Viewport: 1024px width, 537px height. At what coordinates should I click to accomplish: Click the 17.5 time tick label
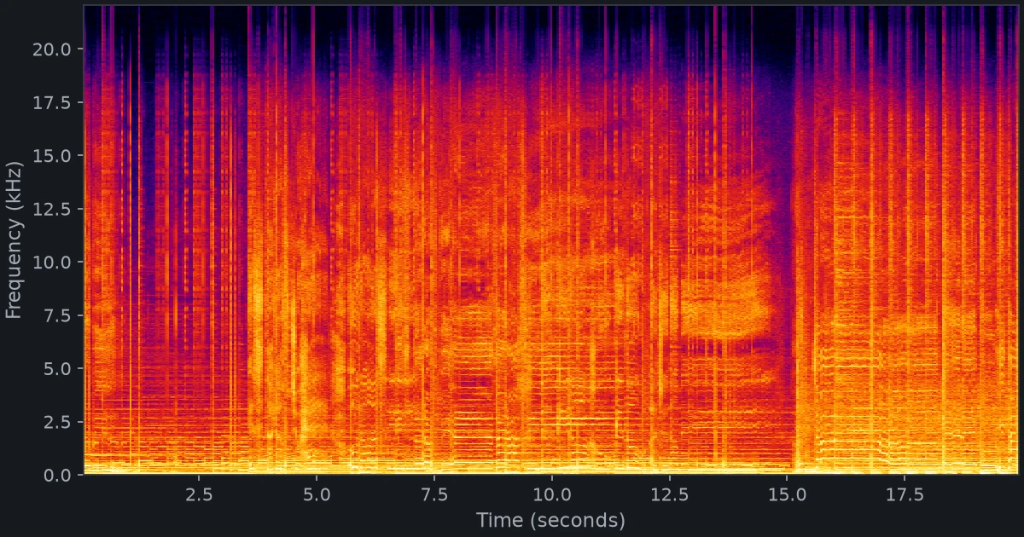(x=905, y=494)
